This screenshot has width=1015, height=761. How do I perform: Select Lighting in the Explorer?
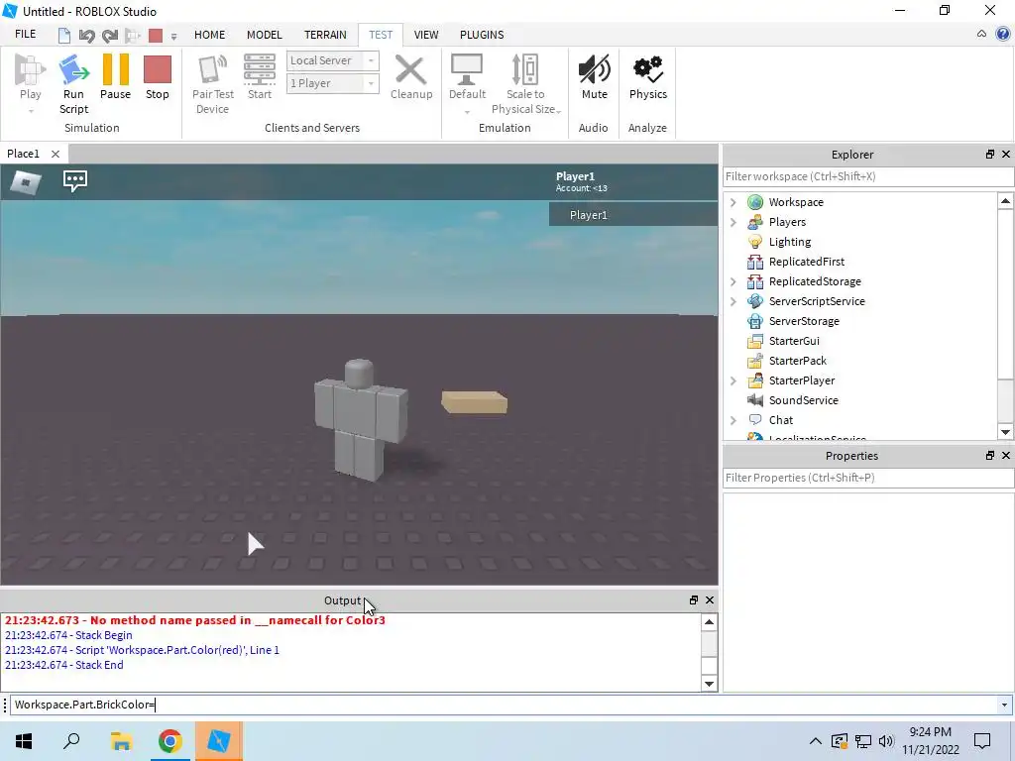790,242
